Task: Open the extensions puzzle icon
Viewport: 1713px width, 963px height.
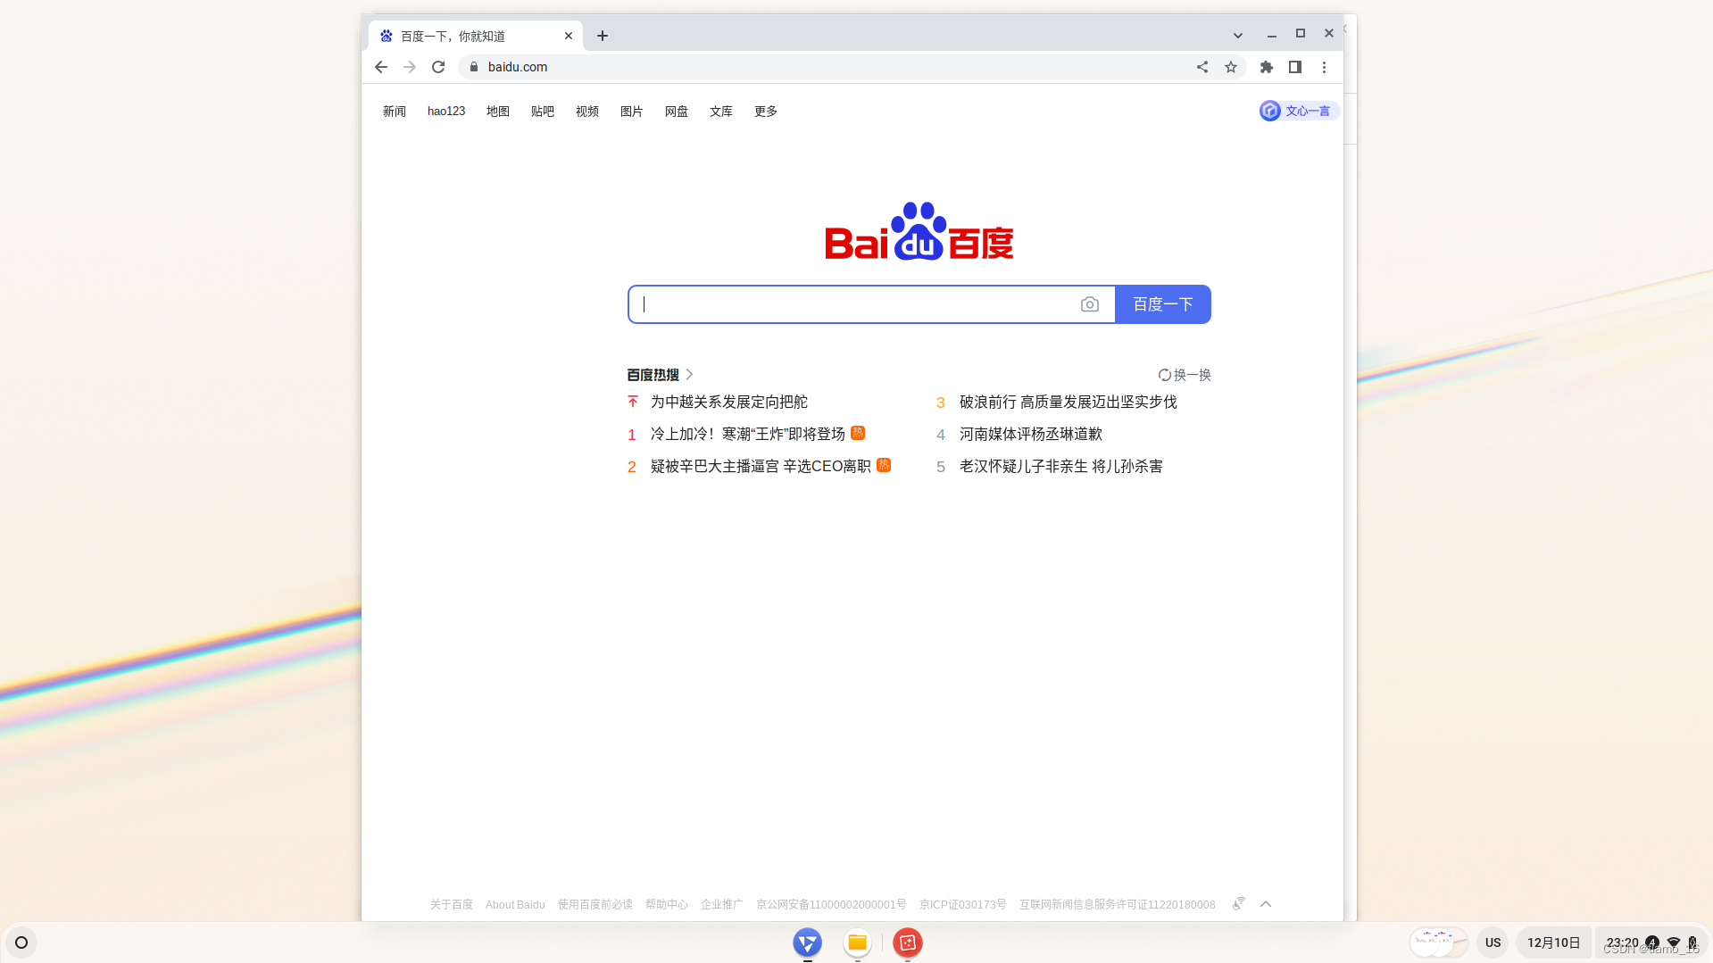Action: (1267, 67)
